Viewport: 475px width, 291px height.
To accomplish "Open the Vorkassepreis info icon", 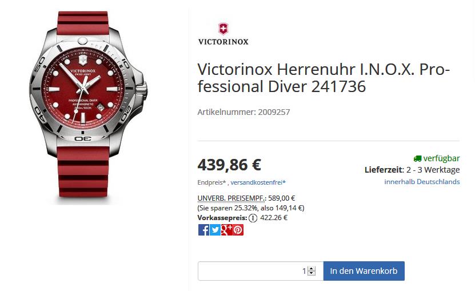I will (253, 218).
